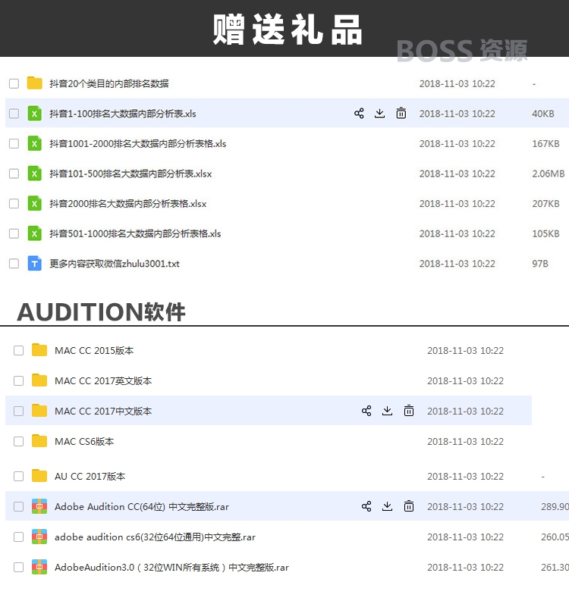
Task: Download 抖音1-100排名大数据内部分析表.xls file
Action: [380, 113]
